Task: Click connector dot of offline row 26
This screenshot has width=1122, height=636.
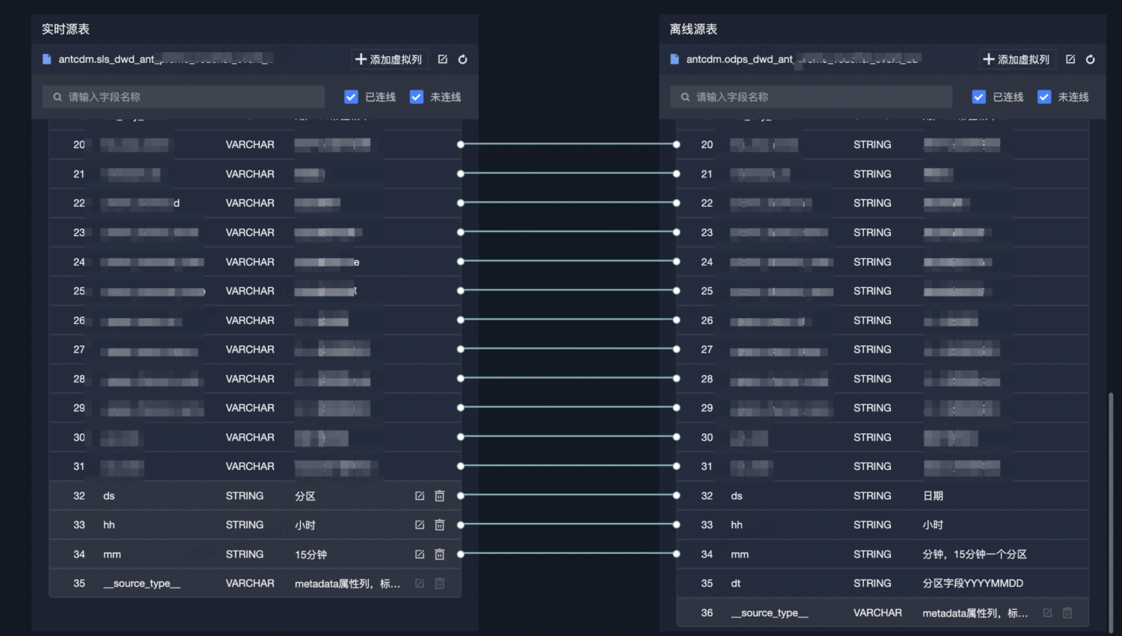Action: coord(676,319)
